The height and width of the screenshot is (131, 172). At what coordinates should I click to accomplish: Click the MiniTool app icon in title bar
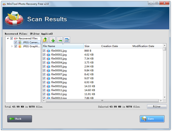point(4,4)
